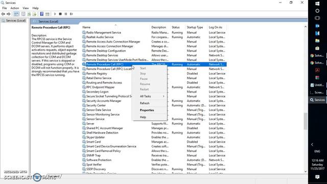Click the Export List toolbar icon
Image resolution: width=327 pixels, height=184 pixels.
(34, 14)
